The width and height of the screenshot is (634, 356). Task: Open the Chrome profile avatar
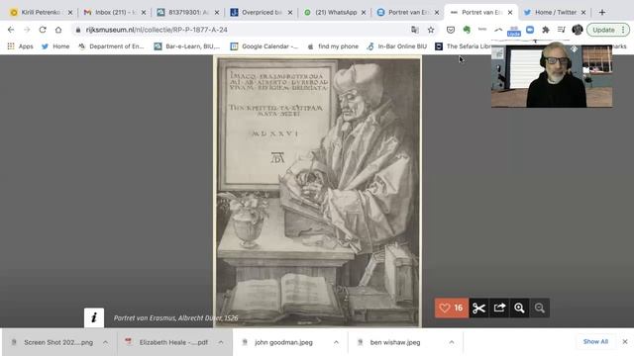[577, 30]
